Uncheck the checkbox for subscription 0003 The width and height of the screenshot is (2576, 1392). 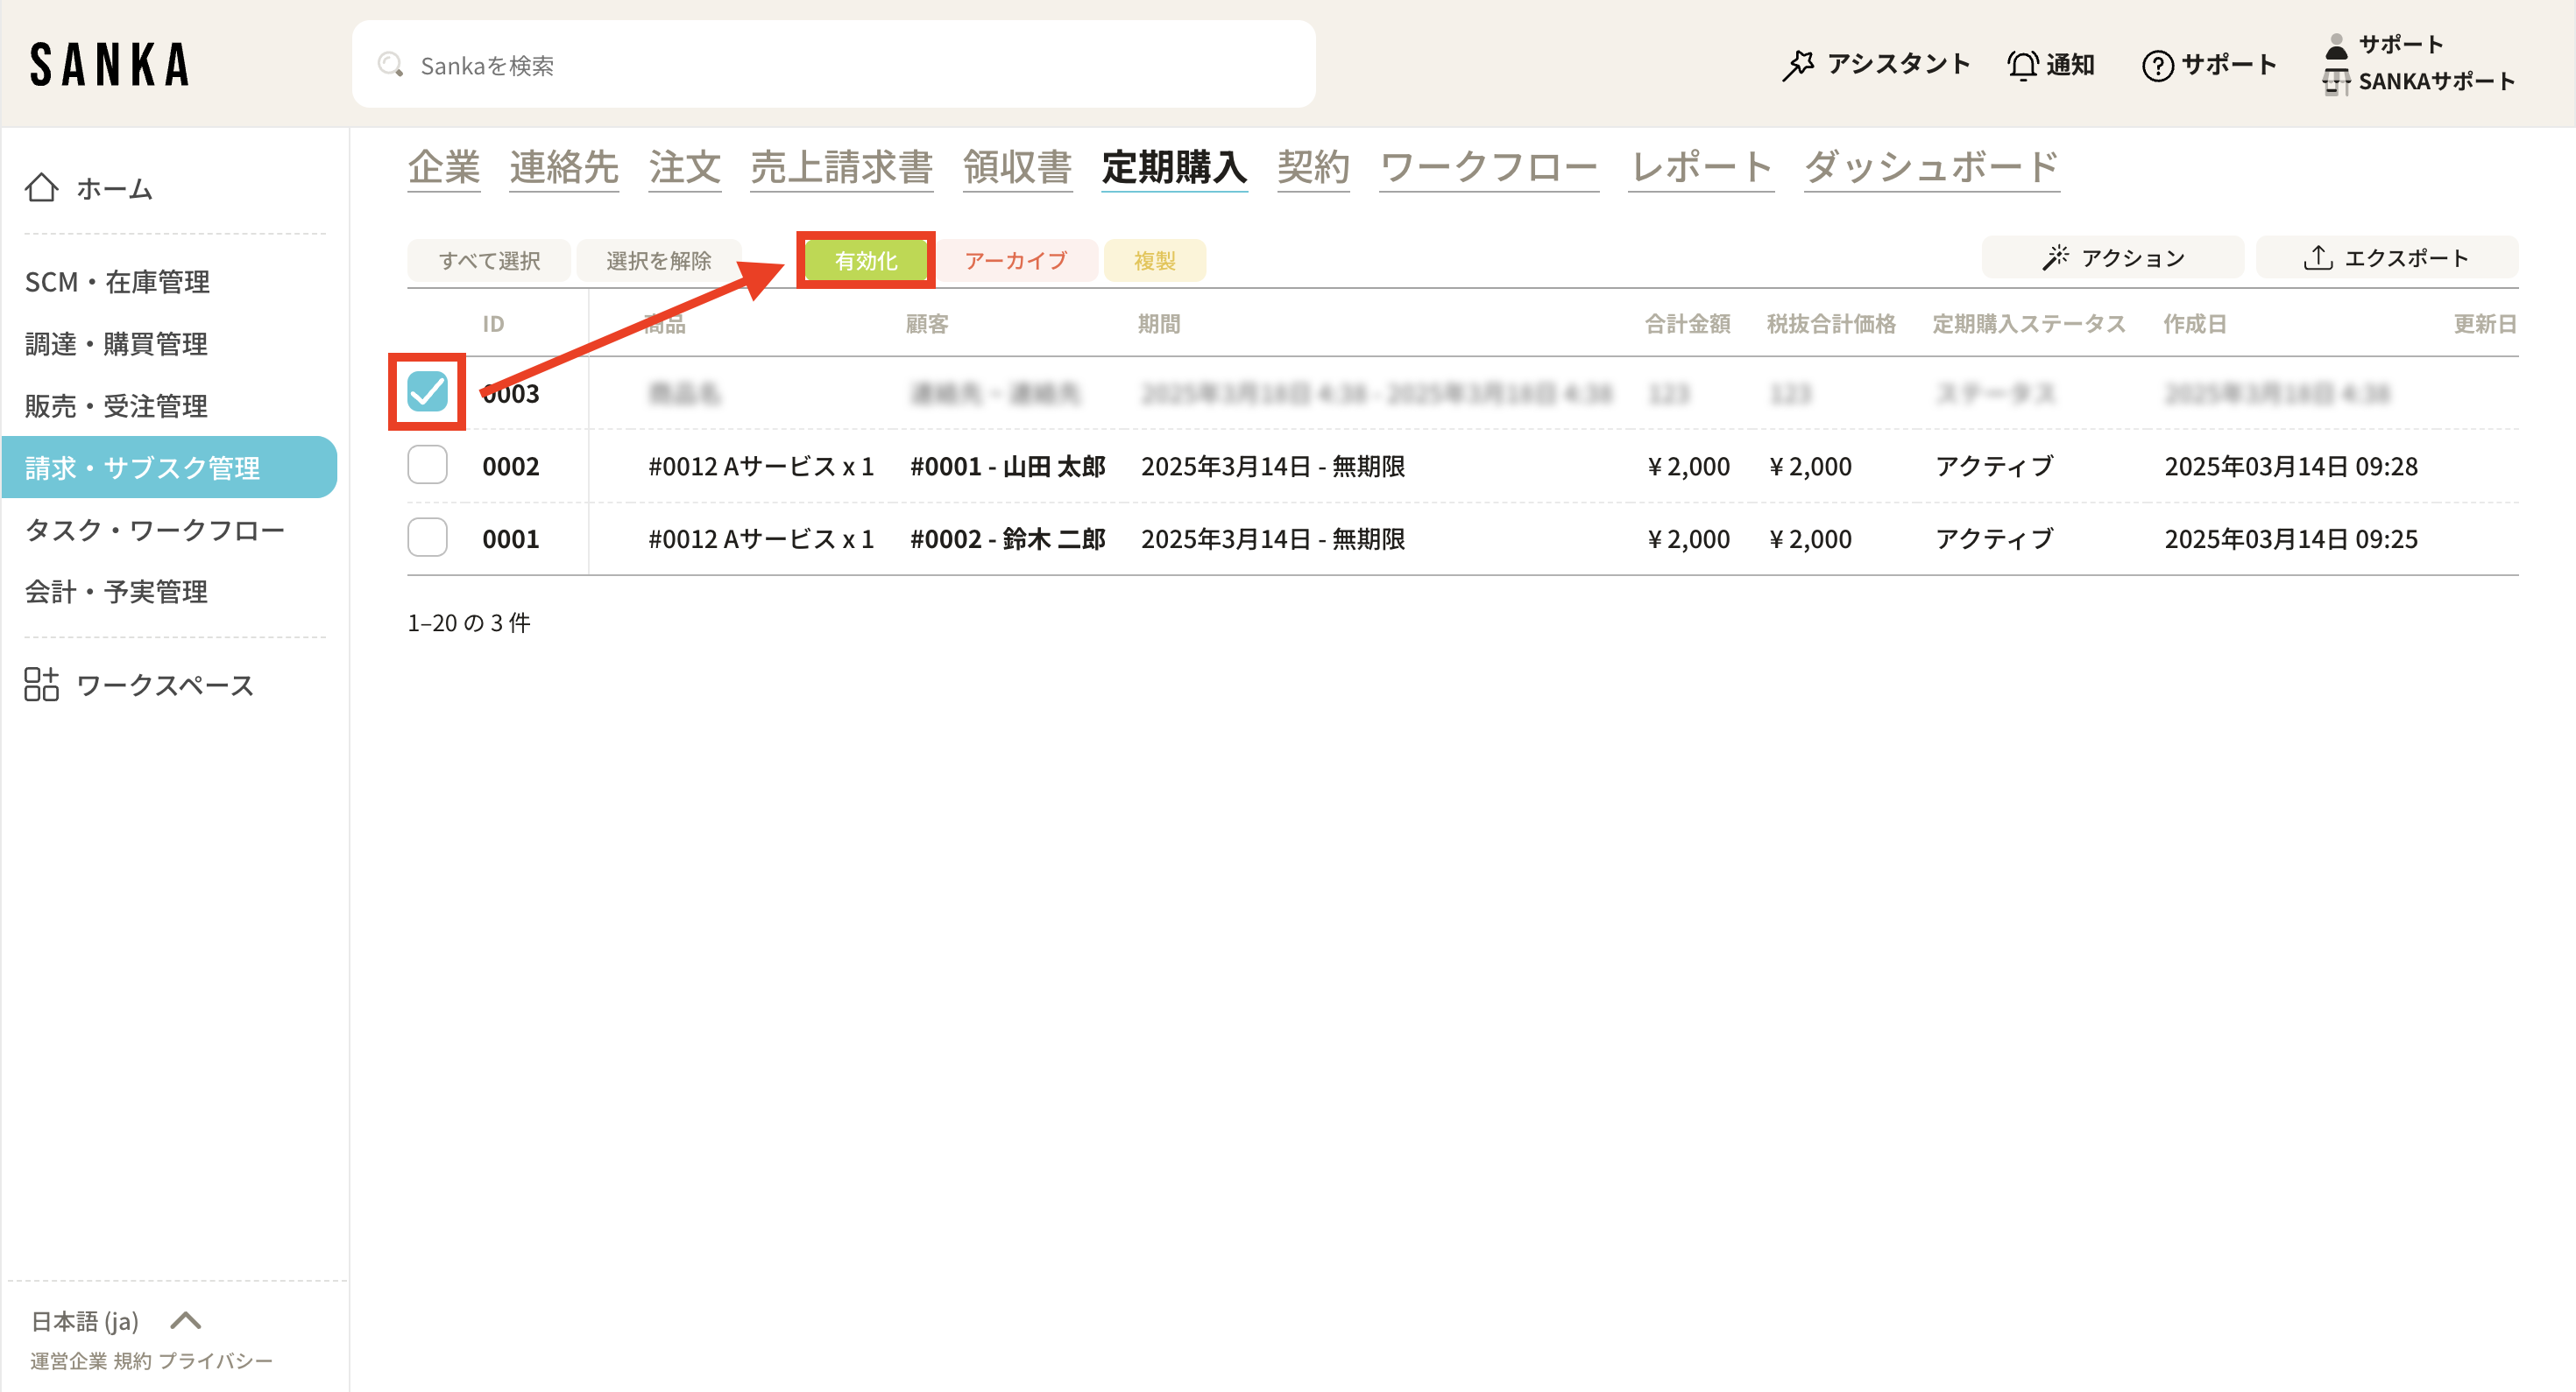pyautogui.click(x=427, y=391)
